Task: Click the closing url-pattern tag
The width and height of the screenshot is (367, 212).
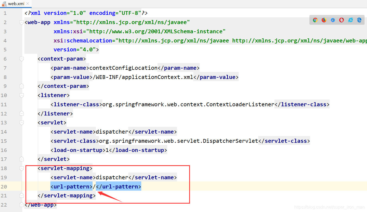Action: click(x=119, y=187)
